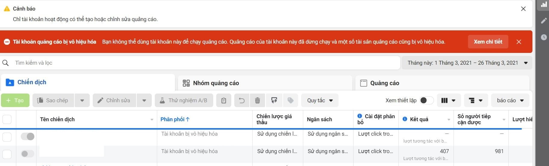Click the export/share icon beside the trash
The height and width of the screenshot is (166, 549).
coord(274,100)
